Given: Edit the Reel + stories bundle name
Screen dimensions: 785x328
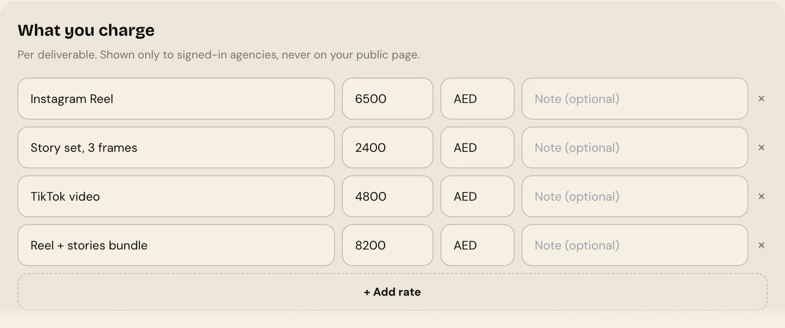Looking at the screenshot, I should (176, 245).
